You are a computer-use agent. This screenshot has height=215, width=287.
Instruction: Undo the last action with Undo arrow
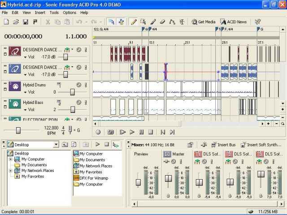coord(79,22)
